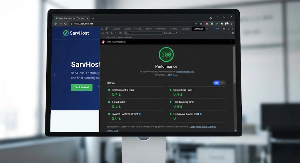Viewport: 300px width, 163px height.
Task: Switch to the Elements tab
Action: tap(116, 29)
